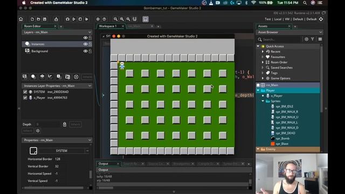Open the asset browser hamburger menu
This screenshot has height=194, width=345.
pos(320,39)
